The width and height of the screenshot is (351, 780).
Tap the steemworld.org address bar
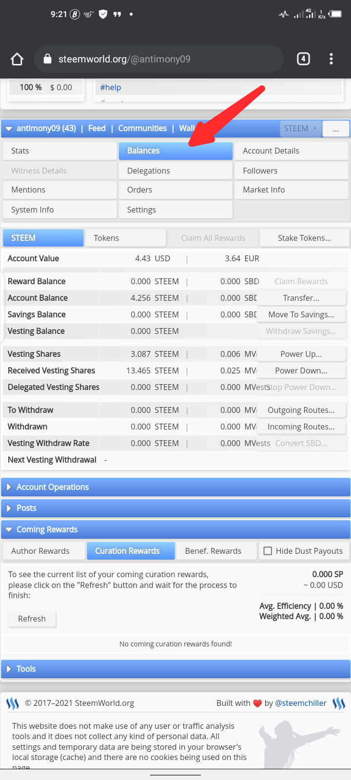tap(158, 59)
